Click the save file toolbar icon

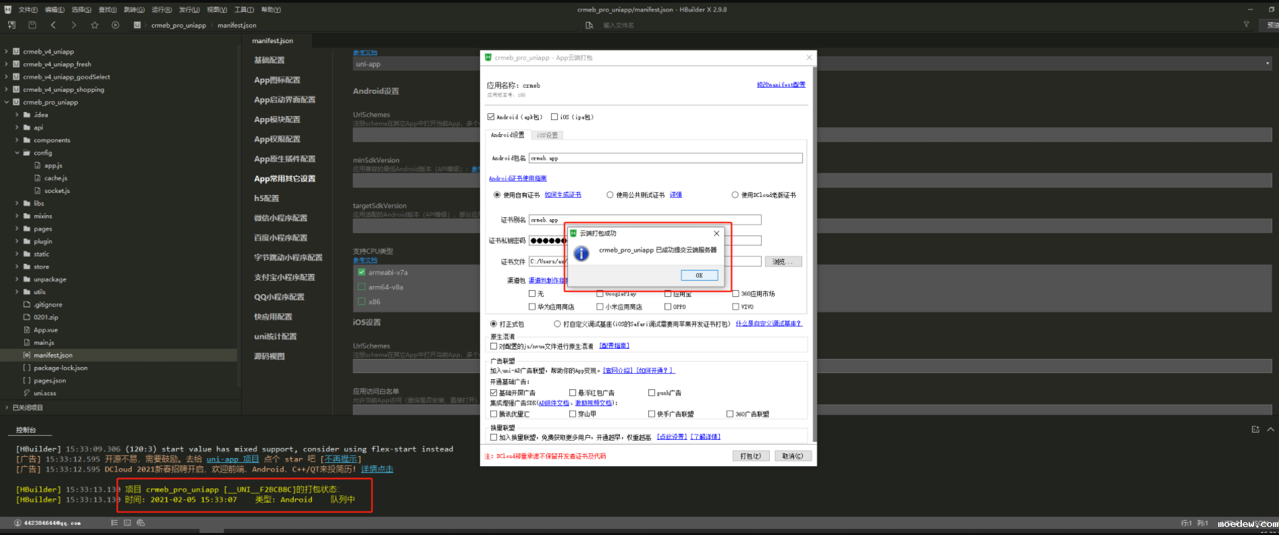click(32, 25)
